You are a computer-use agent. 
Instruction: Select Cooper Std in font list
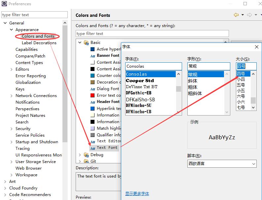tap(140, 81)
